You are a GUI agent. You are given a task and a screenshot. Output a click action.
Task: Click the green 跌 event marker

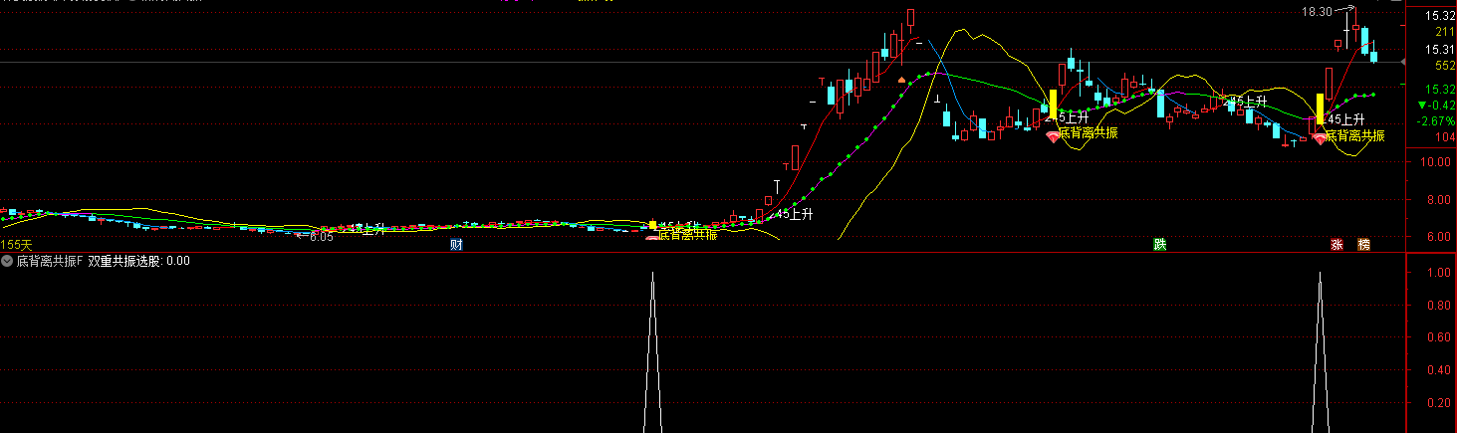[x=1159, y=245]
